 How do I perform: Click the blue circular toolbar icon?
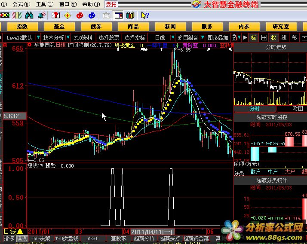[x=92, y=15]
